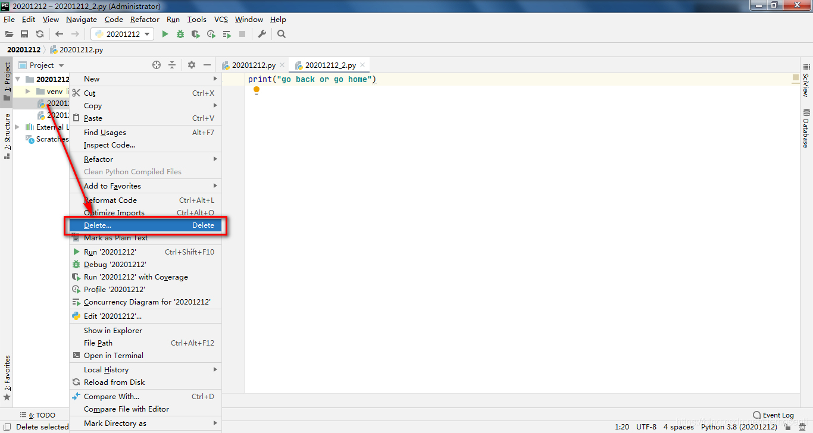Open the 20201212 run configuration dropdown
Screen dimensions: 813x433
(x=123, y=34)
